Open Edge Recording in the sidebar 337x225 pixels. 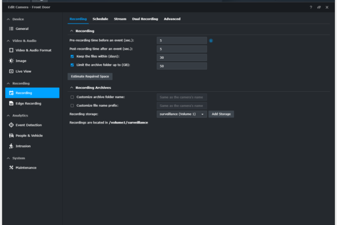pyautogui.click(x=32, y=103)
